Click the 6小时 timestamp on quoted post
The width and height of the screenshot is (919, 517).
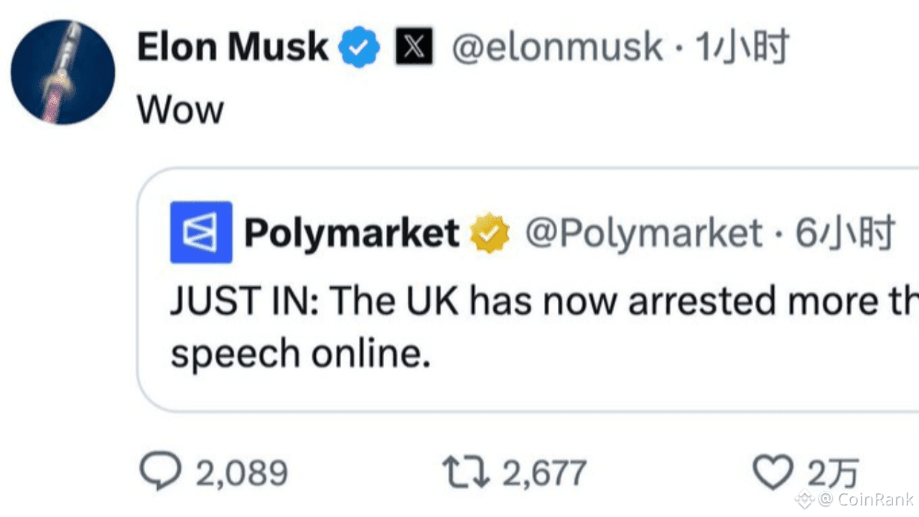click(x=845, y=233)
